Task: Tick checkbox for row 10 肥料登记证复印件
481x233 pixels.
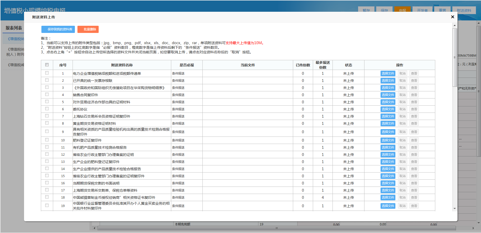Action: tap(47, 140)
